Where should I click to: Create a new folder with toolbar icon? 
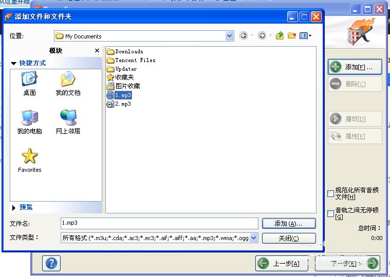tap(292, 36)
